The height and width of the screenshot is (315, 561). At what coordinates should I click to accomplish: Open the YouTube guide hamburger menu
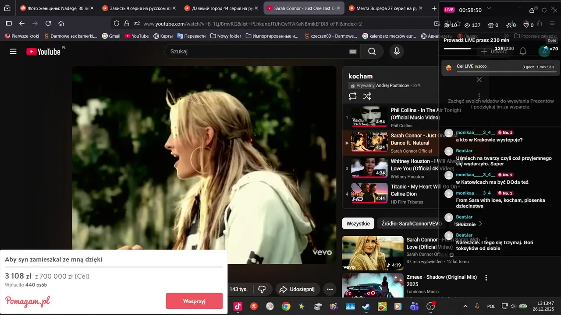click(x=13, y=52)
